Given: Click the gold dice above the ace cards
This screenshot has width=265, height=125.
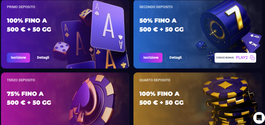Looking at the screenshot, I should point(85,17).
